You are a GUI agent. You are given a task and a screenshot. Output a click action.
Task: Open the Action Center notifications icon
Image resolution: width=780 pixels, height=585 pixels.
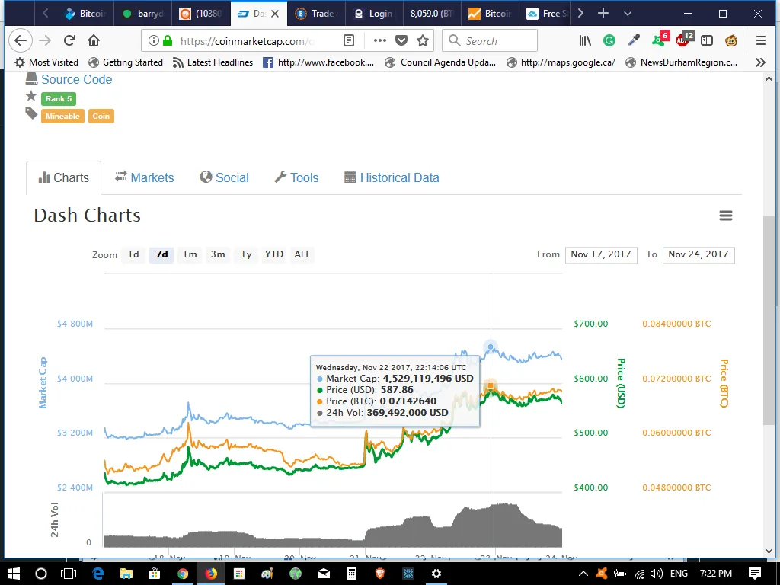[x=755, y=574]
